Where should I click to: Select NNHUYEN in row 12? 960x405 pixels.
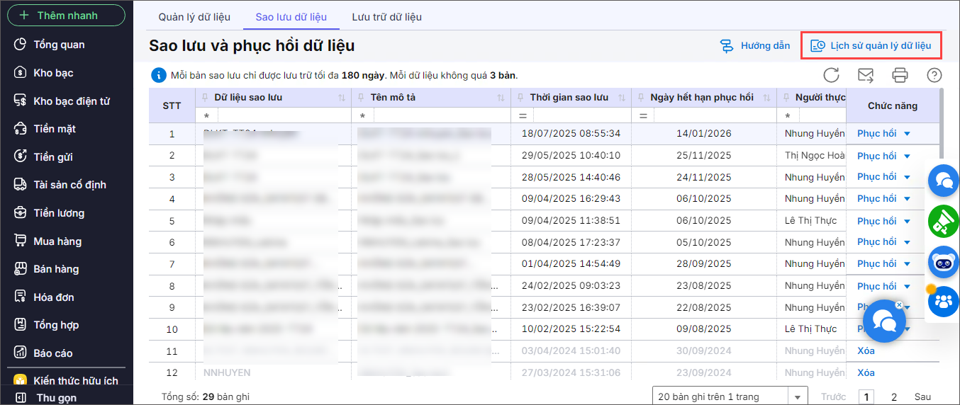pos(227,372)
